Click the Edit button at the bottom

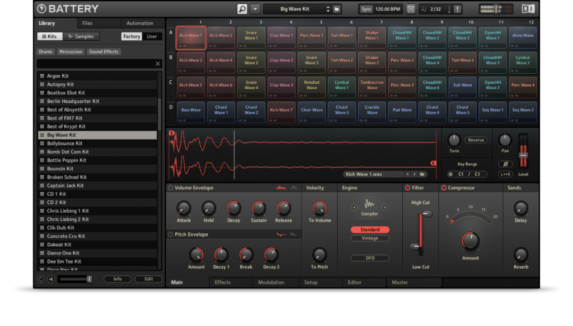tap(149, 279)
